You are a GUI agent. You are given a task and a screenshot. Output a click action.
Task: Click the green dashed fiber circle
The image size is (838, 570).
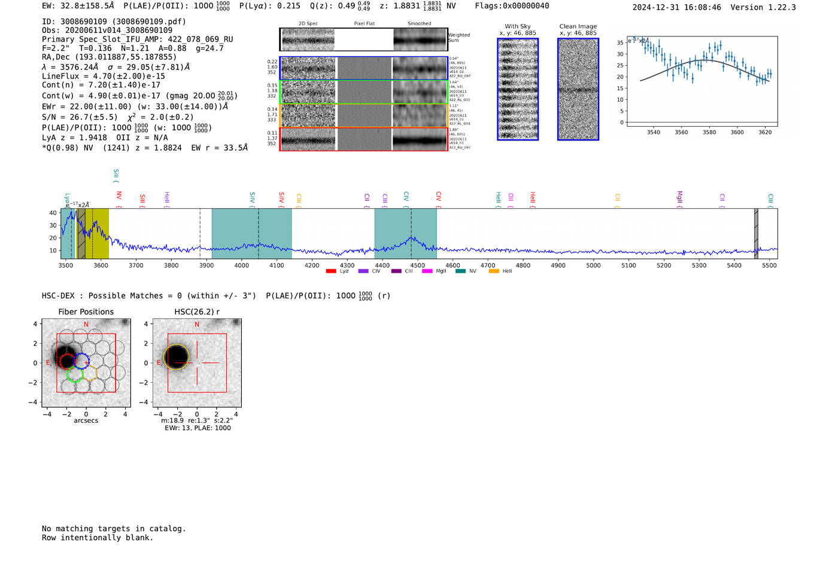point(74,375)
